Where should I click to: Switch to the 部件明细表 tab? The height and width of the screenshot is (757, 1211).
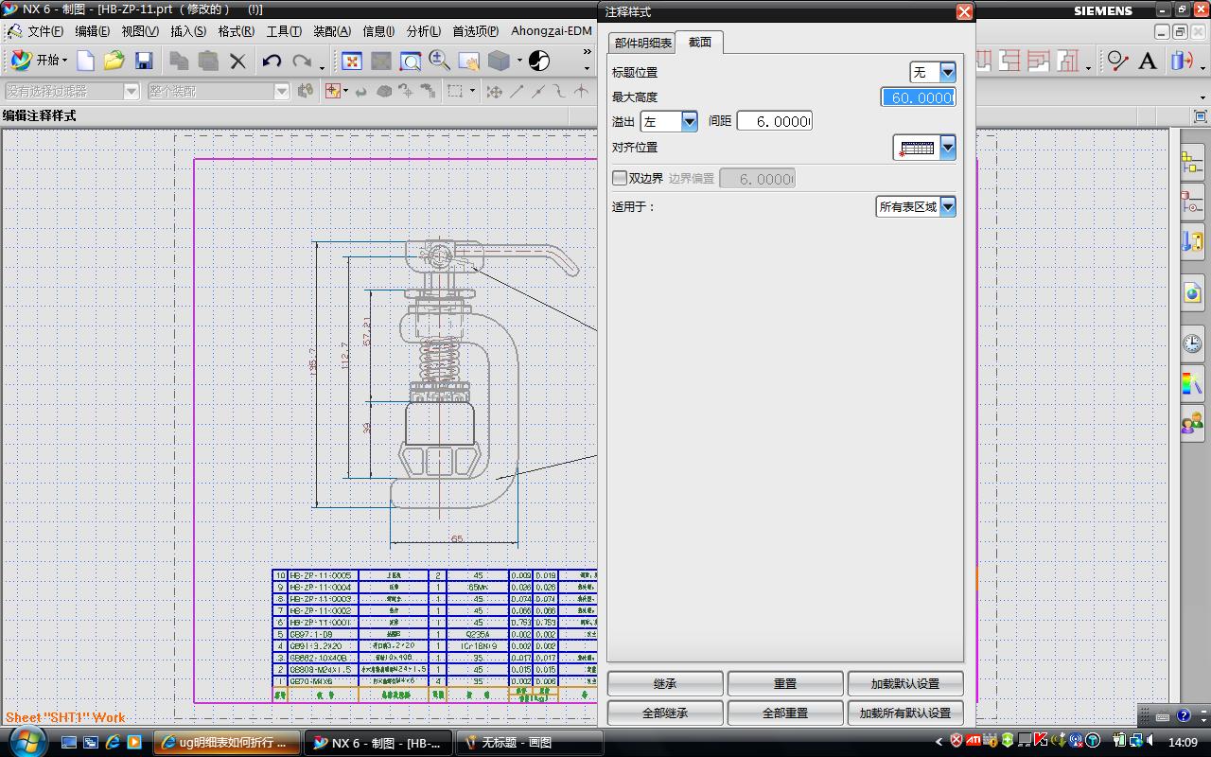click(643, 43)
